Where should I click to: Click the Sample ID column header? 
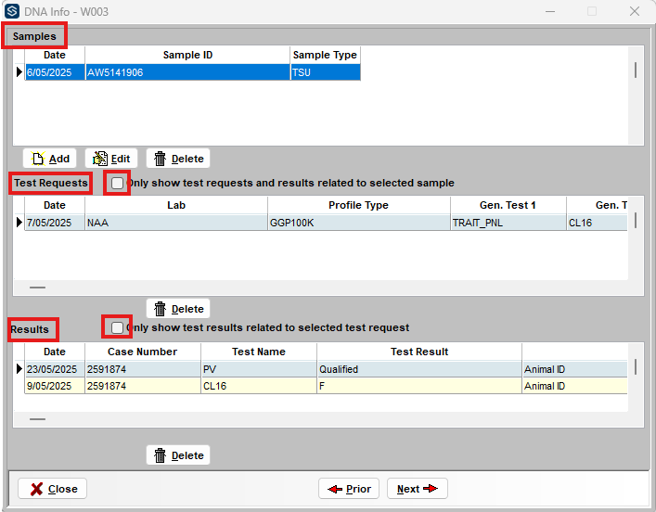point(187,55)
